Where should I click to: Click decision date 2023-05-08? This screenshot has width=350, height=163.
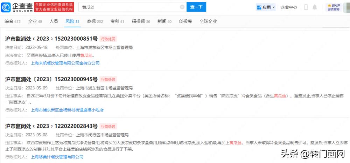tap(36, 135)
